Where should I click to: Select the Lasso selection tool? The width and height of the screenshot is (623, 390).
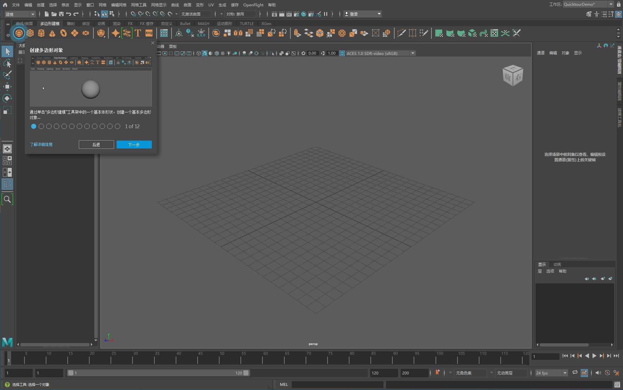[x=7, y=63]
